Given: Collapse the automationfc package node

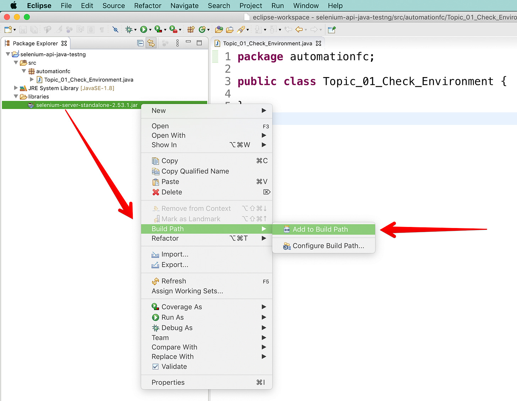Looking at the screenshot, I should pyautogui.click(x=24, y=71).
